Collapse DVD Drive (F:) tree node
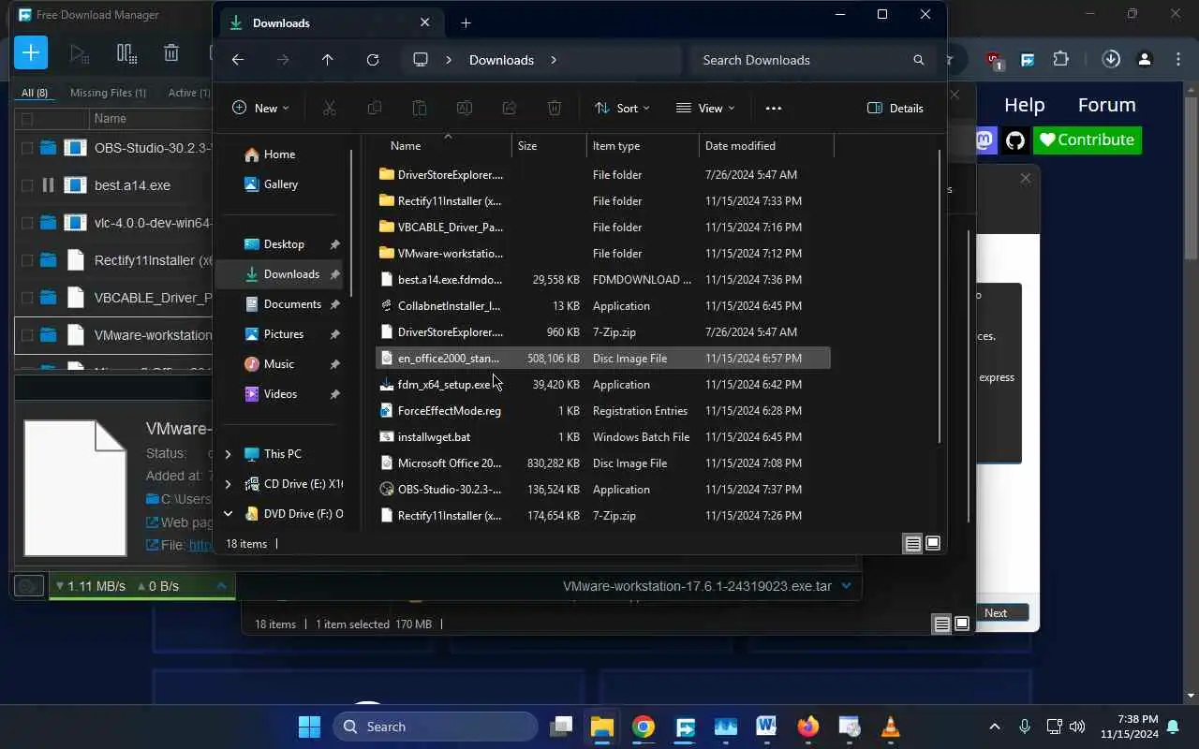The height and width of the screenshot is (749, 1199). (228, 514)
